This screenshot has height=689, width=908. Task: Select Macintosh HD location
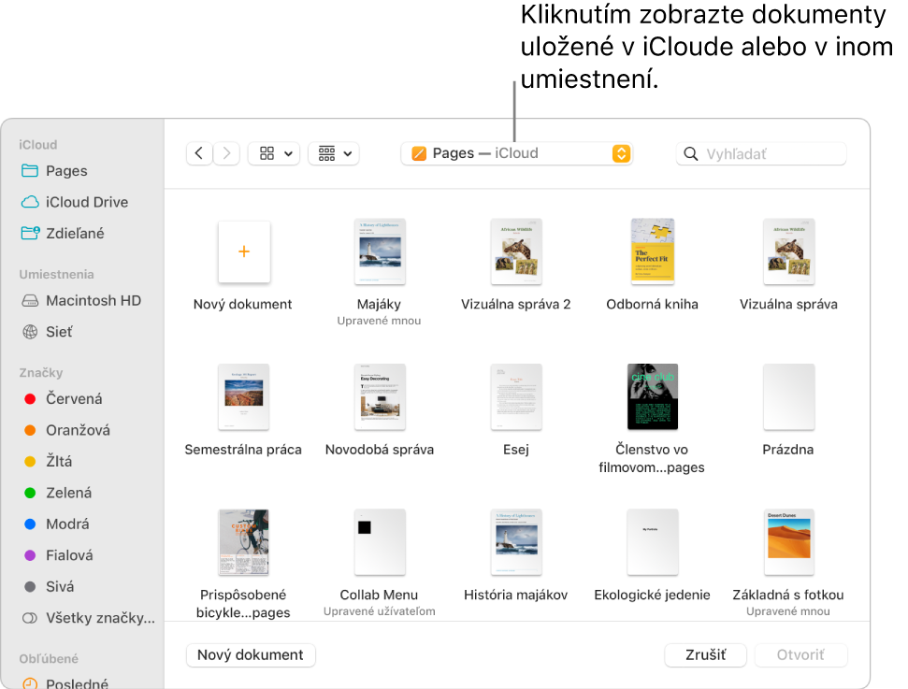tap(81, 300)
